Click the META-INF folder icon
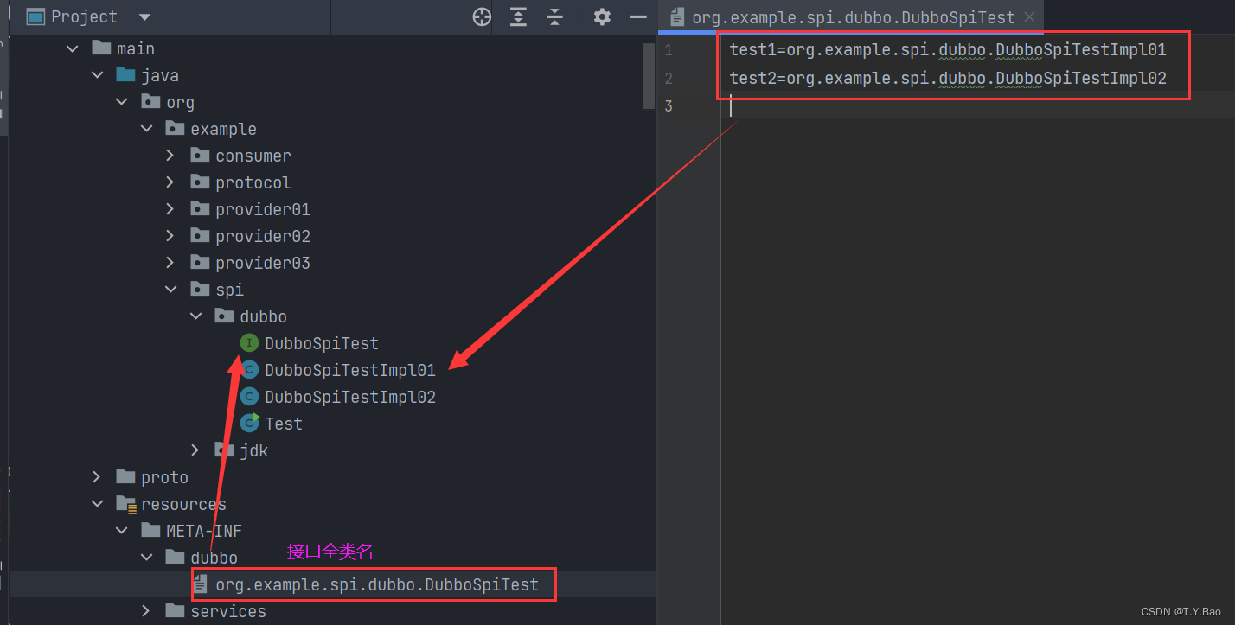1235x625 pixels. click(x=150, y=530)
